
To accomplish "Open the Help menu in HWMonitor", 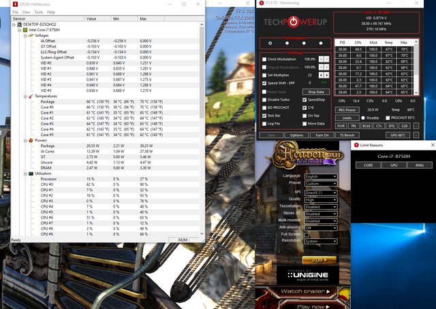I will [51, 12].
